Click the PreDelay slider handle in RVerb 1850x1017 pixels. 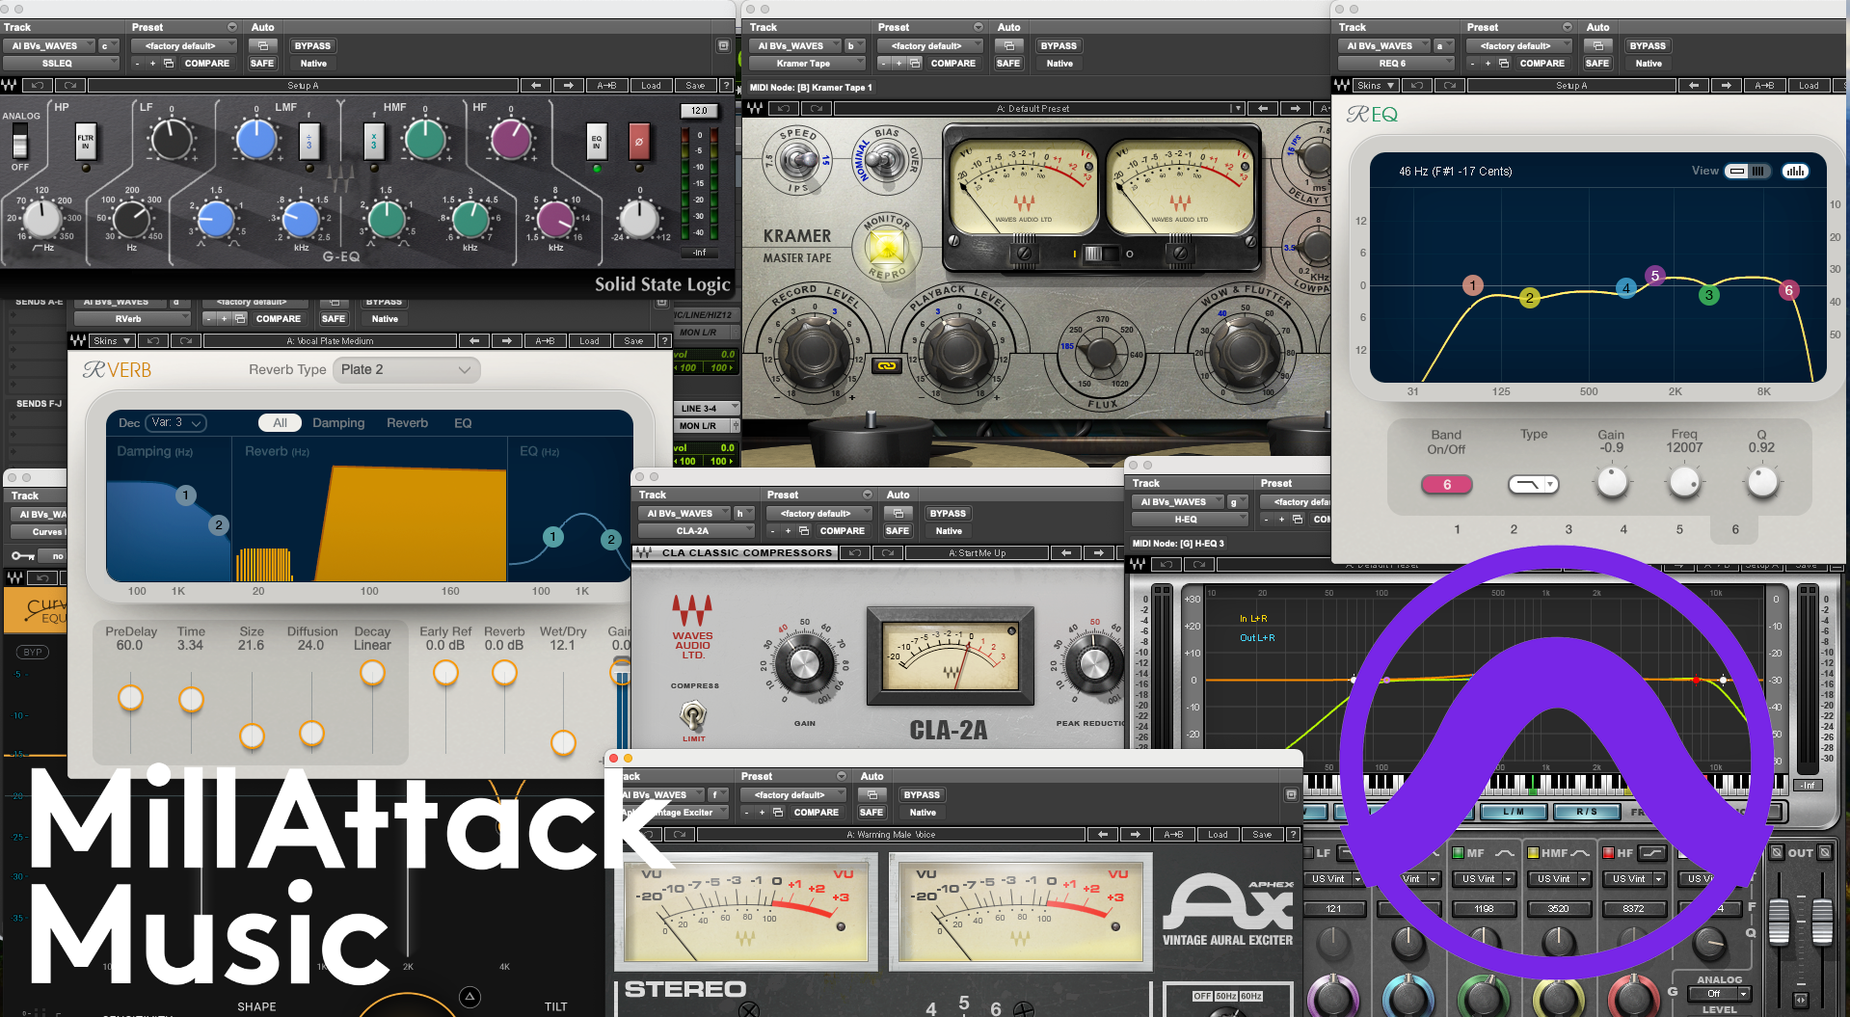[x=131, y=697]
